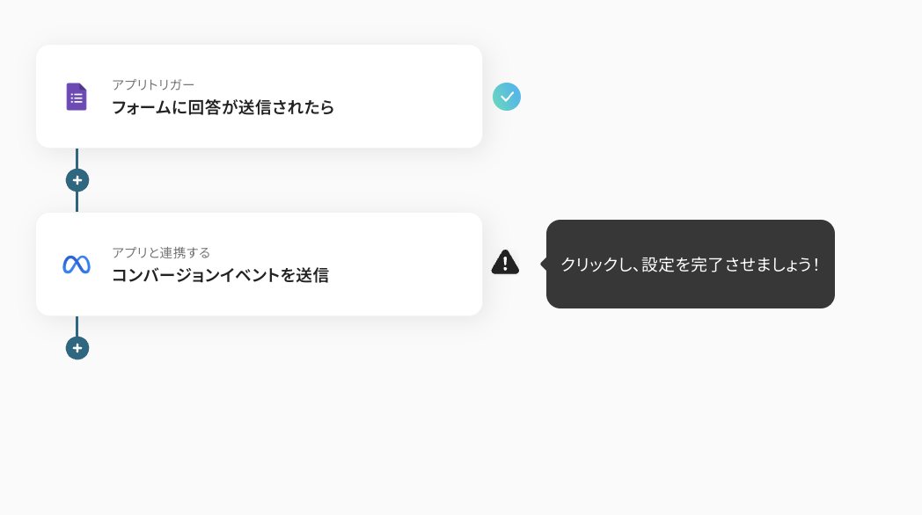Open the コンバージョンイベントを送信 action card
Screen dimensions: 922x515
(x=259, y=264)
